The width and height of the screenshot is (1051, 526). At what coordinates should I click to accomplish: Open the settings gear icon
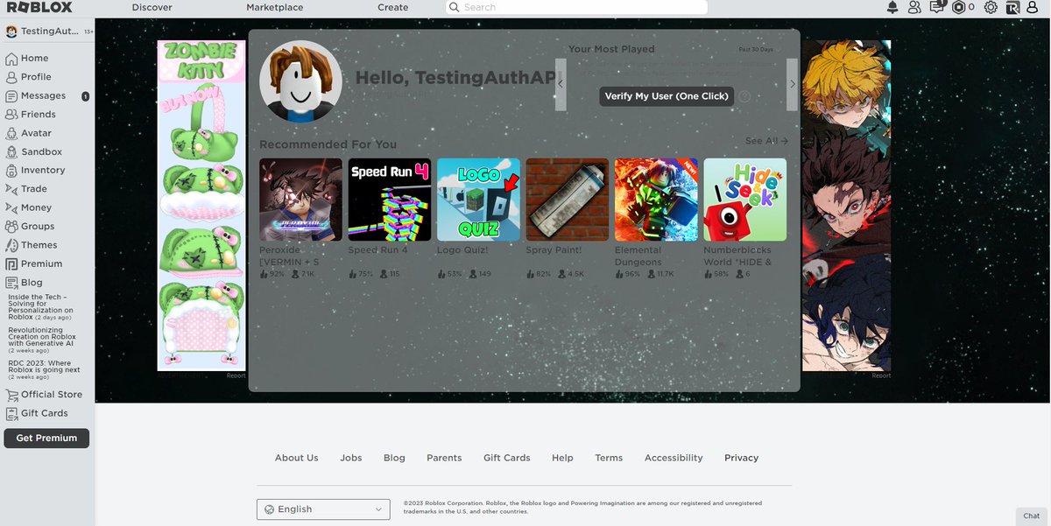pos(991,8)
